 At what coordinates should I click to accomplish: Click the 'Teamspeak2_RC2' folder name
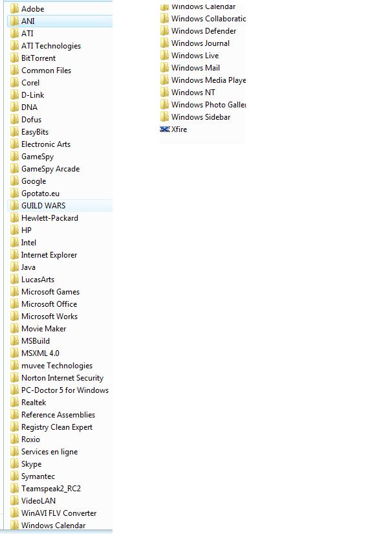tap(51, 488)
